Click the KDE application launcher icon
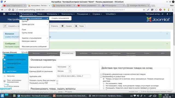Viewport: 175px width, 98px height. [2, 96]
